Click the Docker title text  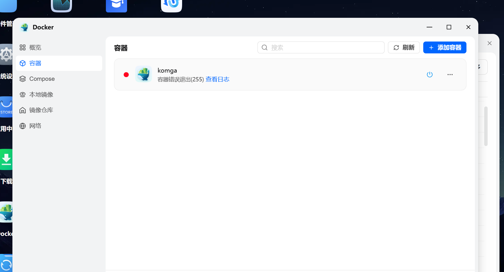pyautogui.click(x=43, y=27)
